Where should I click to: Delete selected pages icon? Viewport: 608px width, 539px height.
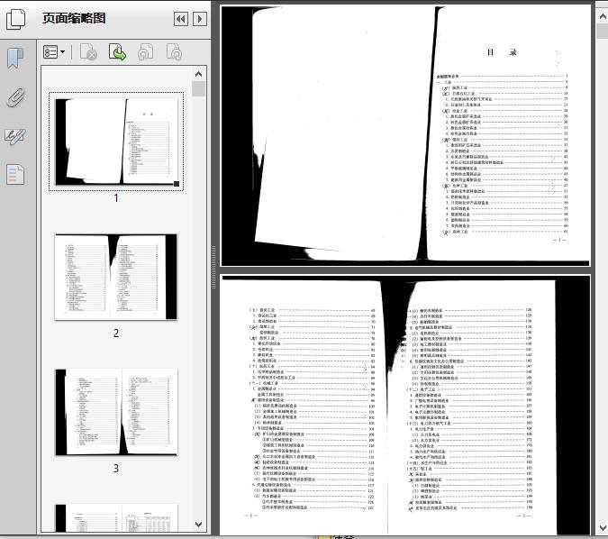[x=88, y=52]
